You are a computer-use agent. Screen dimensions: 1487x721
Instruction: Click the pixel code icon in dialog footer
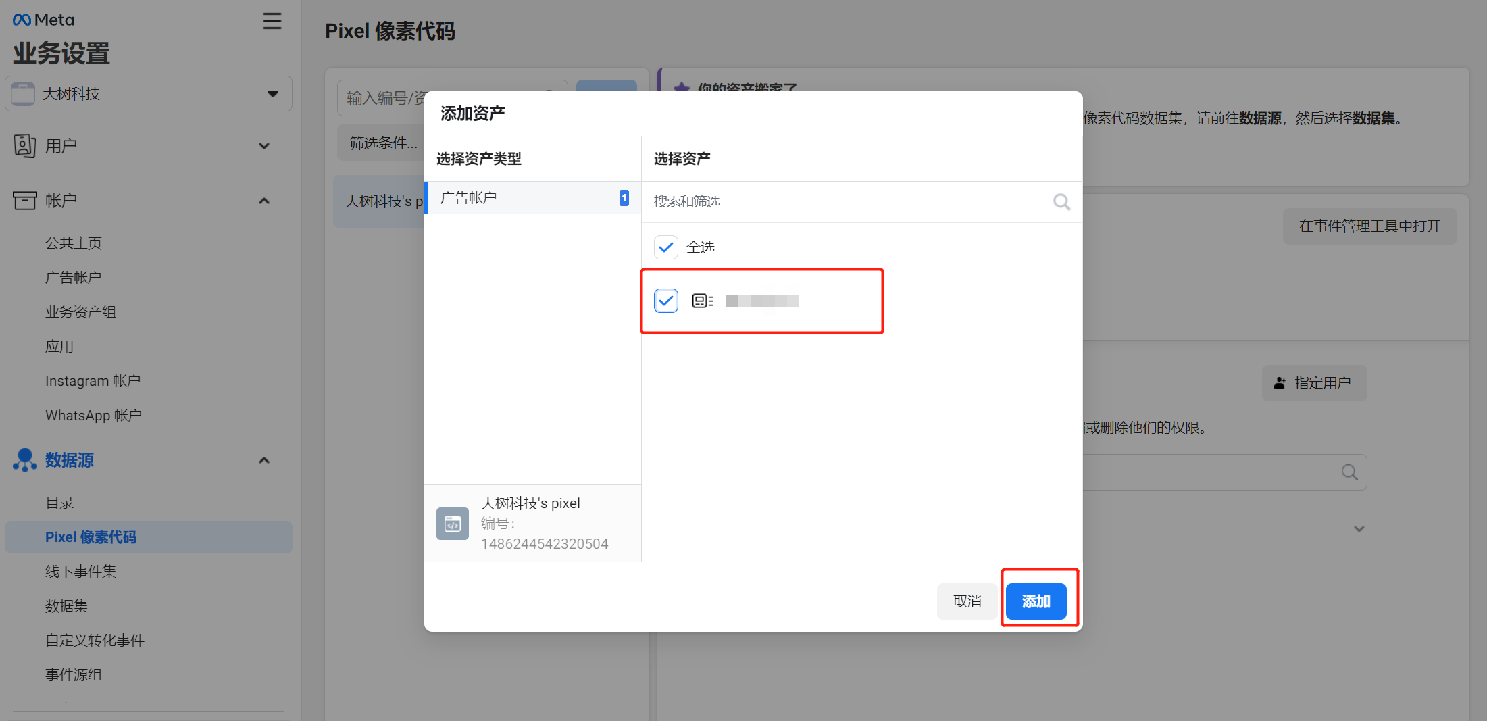tap(453, 524)
